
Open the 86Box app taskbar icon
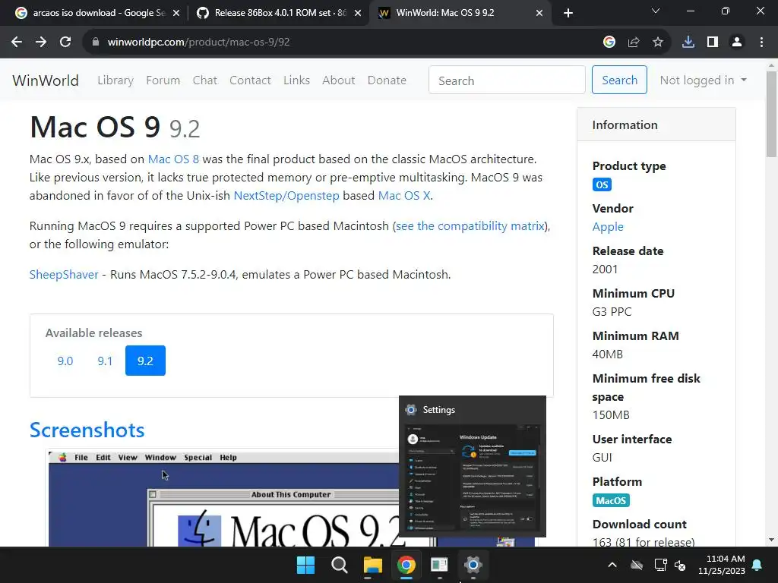440,565
